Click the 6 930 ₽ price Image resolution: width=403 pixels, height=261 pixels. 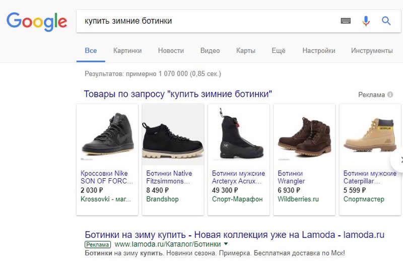tap(289, 190)
